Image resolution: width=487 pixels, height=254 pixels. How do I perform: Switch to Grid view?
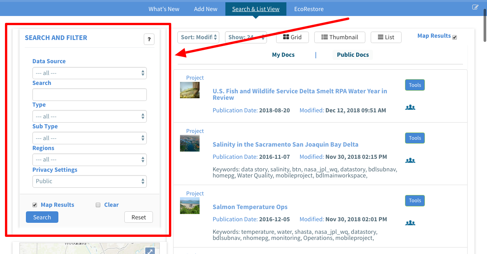pyautogui.click(x=292, y=37)
